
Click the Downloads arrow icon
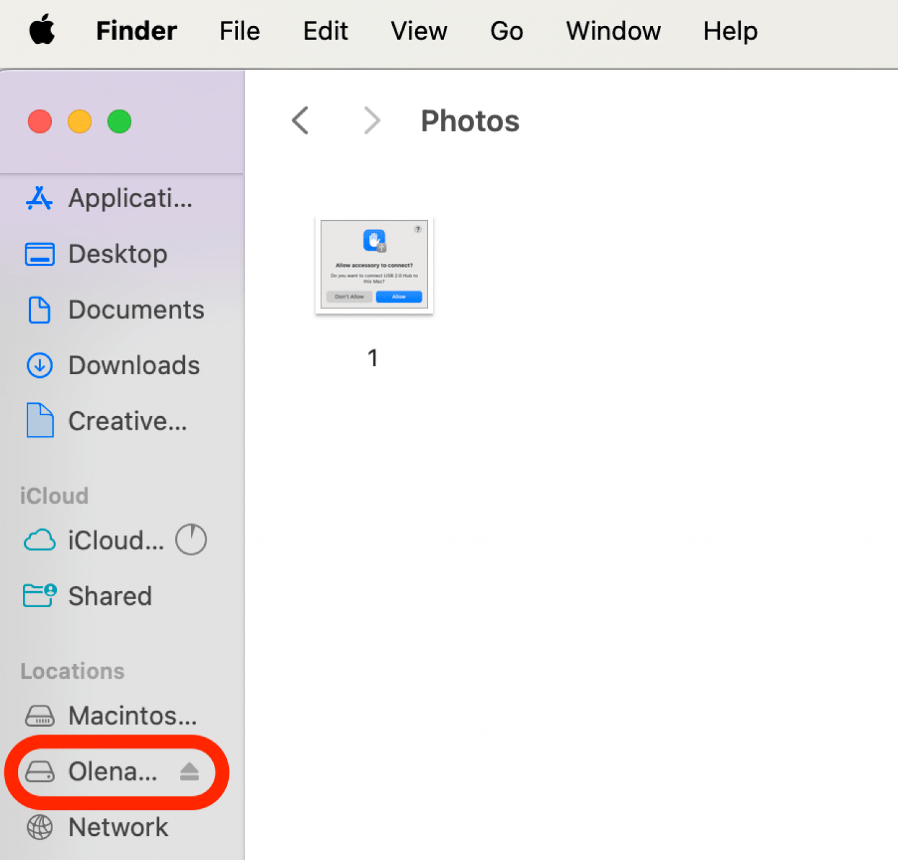(39, 366)
